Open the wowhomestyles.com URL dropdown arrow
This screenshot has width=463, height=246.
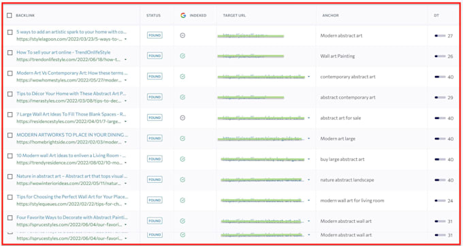point(125,80)
